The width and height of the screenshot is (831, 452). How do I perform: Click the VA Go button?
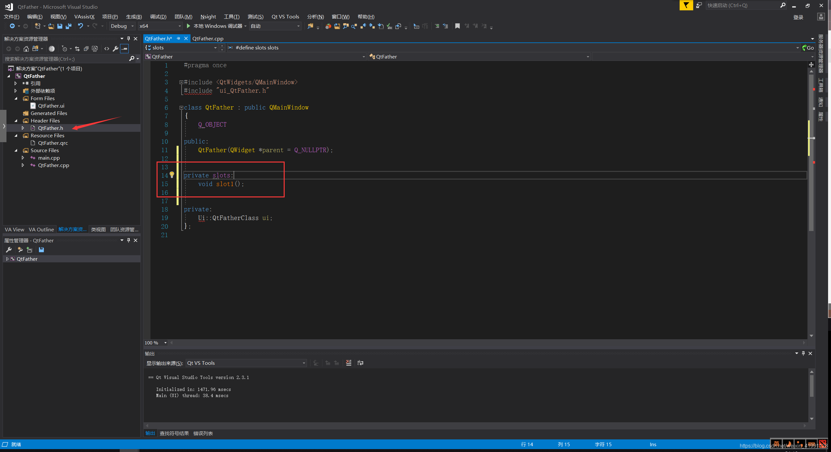click(x=808, y=48)
